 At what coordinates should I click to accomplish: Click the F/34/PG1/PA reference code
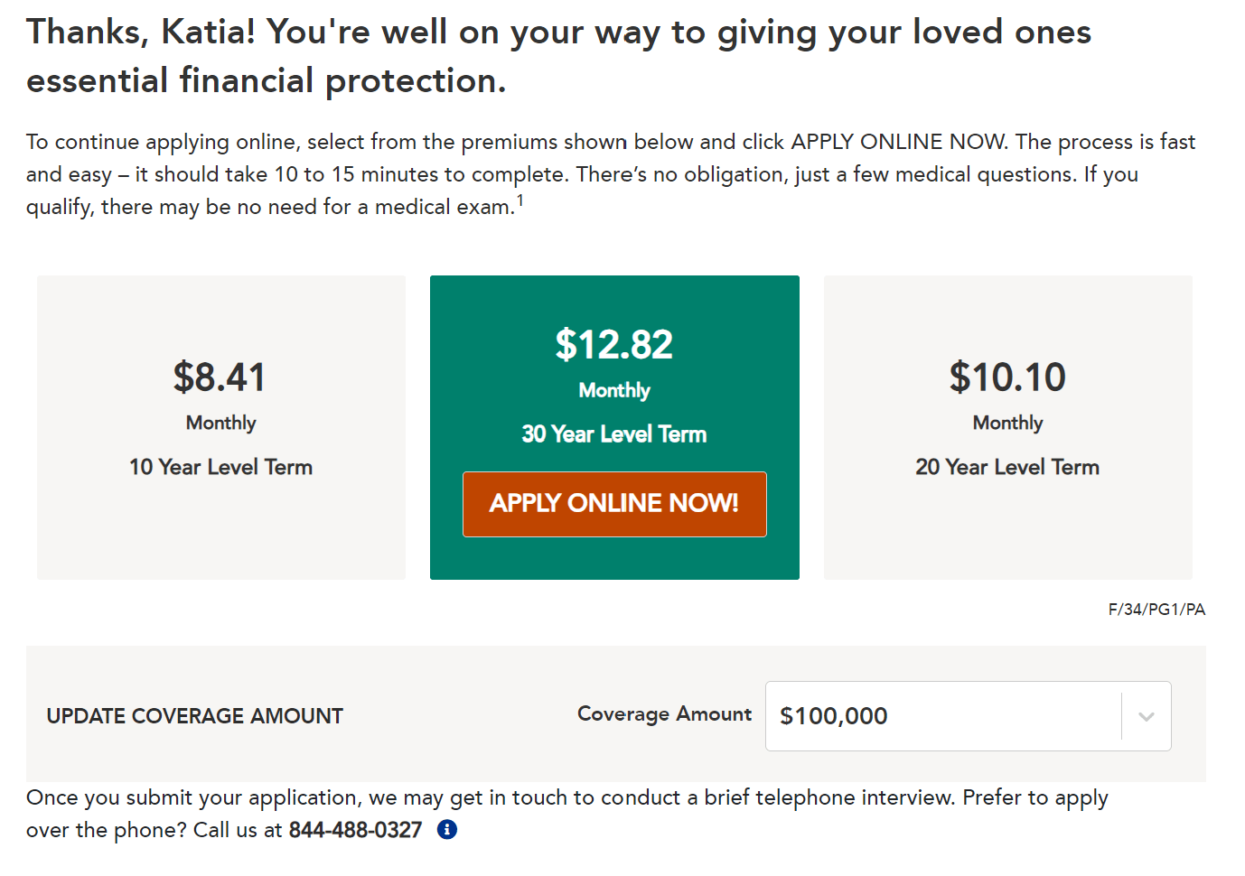[1156, 610]
